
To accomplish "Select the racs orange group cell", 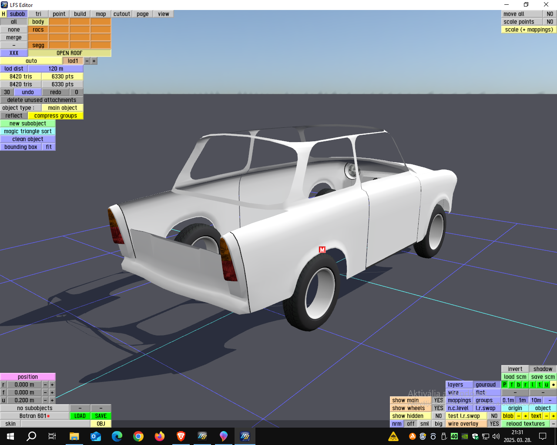I will [x=38, y=30].
